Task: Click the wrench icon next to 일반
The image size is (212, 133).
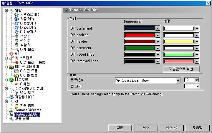Action: point(11,10)
